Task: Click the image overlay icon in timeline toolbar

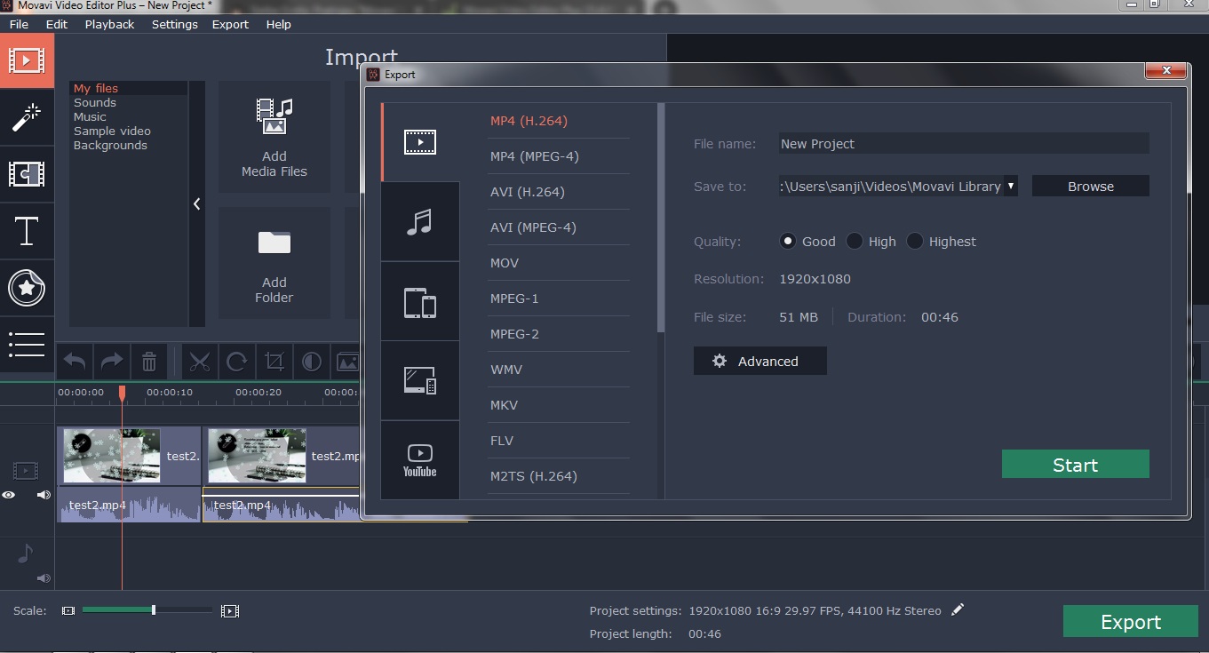Action: (347, 362)
